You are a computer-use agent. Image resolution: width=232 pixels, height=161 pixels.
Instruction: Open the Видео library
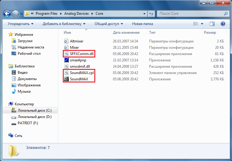pyautogui.click(x=23, y=73)
